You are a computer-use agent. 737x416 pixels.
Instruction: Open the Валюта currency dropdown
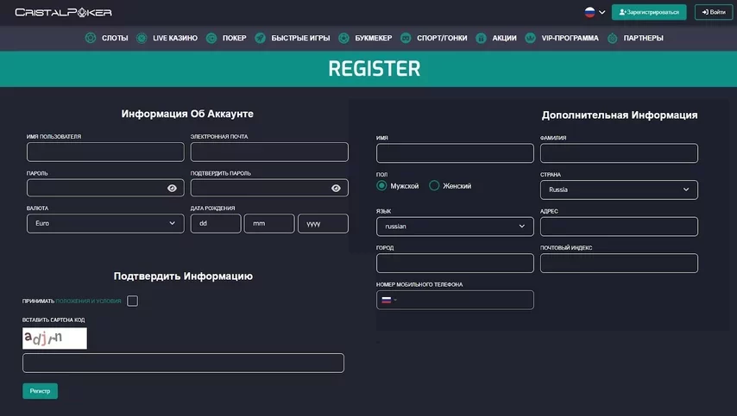coord(105,223)
